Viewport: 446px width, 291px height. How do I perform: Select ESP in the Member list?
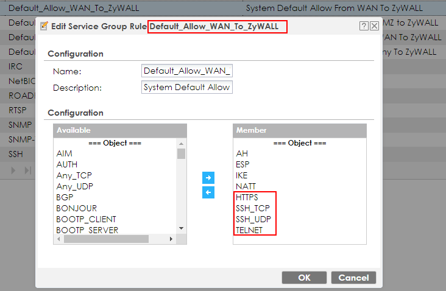click(242, 164)
